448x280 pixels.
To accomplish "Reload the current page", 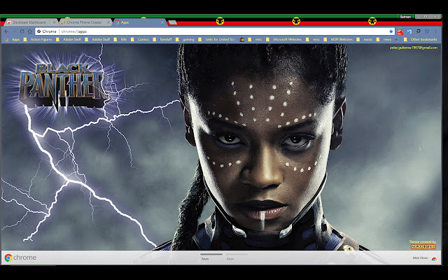I will (22, 31).
